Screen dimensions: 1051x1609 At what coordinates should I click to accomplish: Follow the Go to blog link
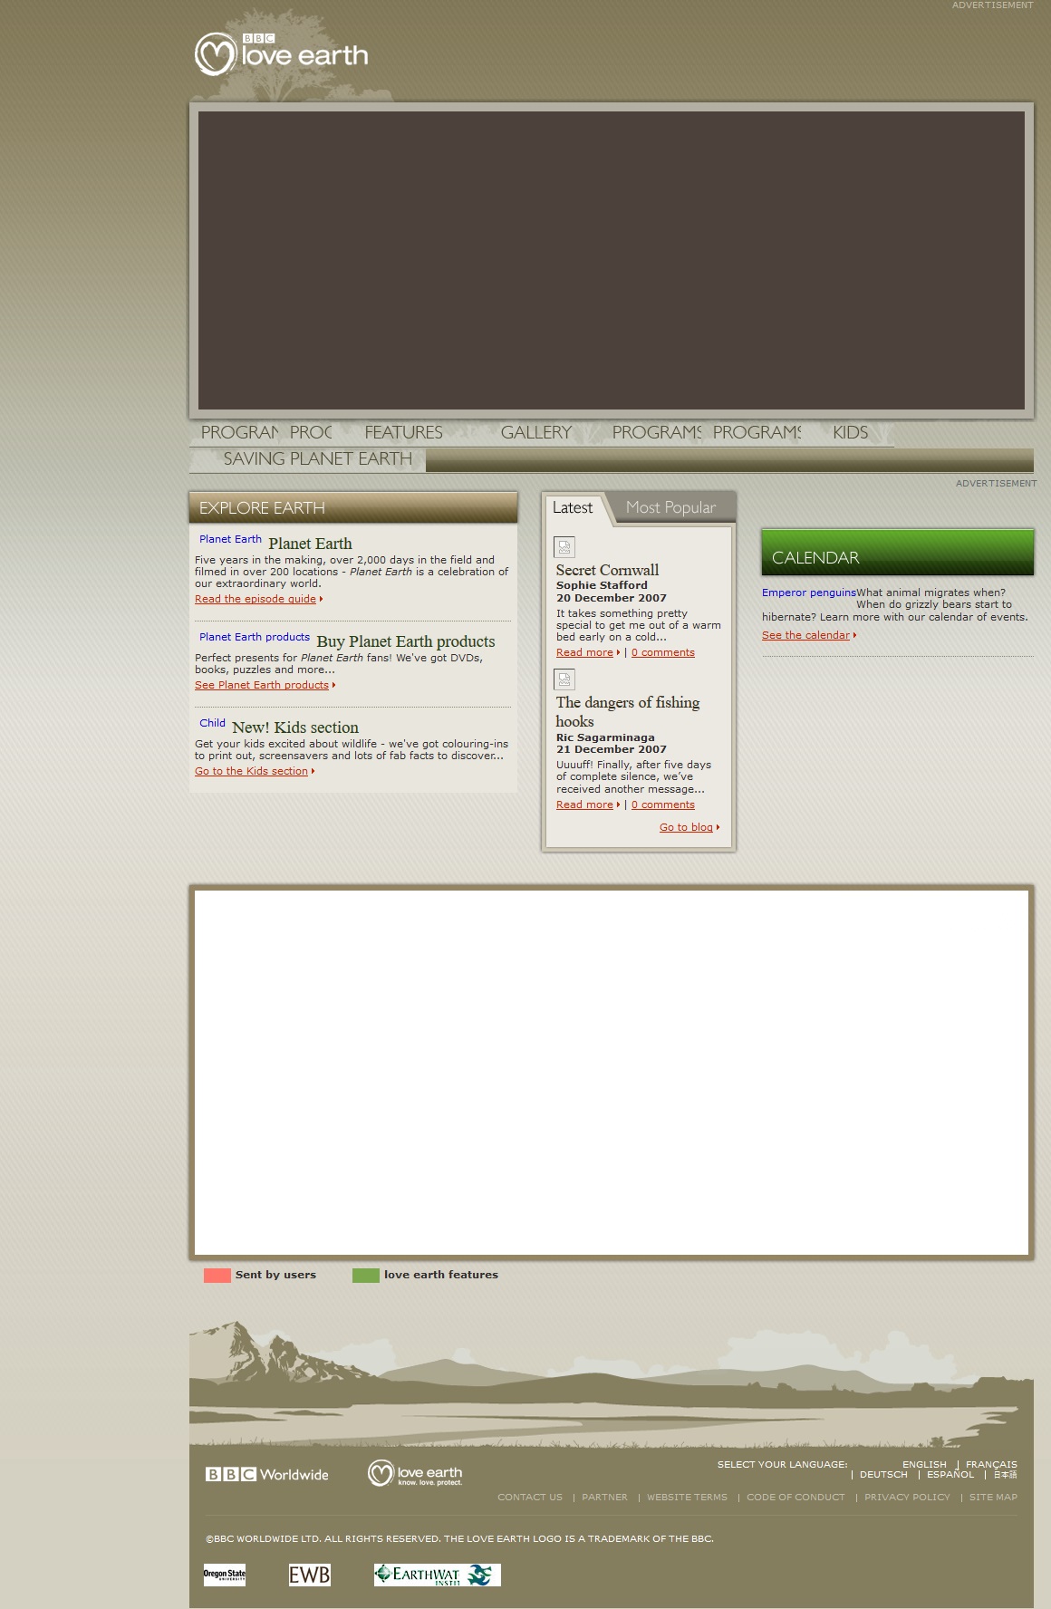[686, 827]
